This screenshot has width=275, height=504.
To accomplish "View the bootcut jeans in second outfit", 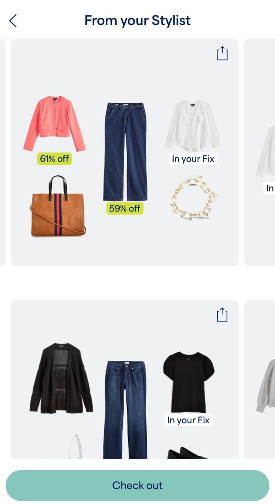I will click(x=126, y=410).
